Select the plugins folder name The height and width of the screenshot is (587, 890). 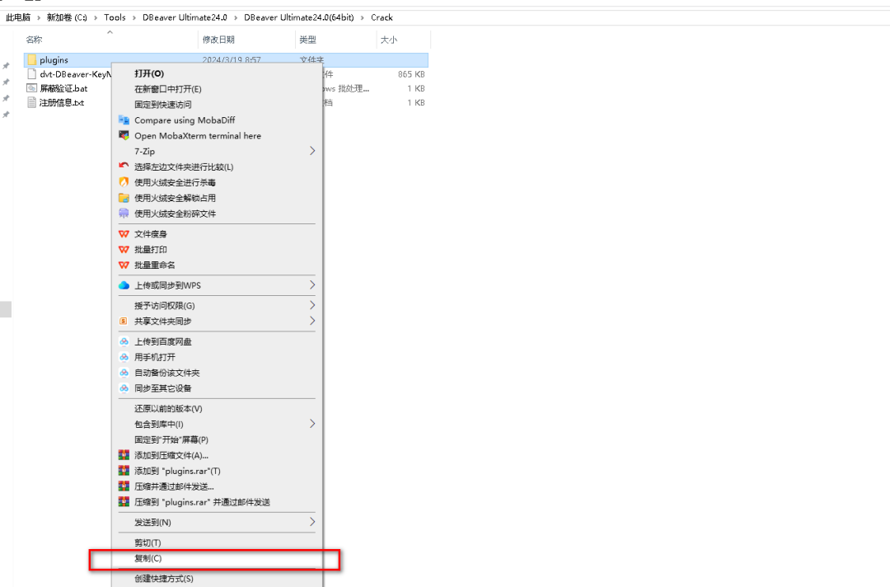point(54,60)
